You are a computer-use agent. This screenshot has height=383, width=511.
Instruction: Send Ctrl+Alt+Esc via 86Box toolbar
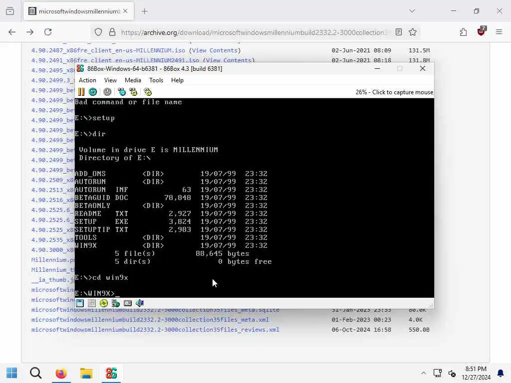pos(133,92)
